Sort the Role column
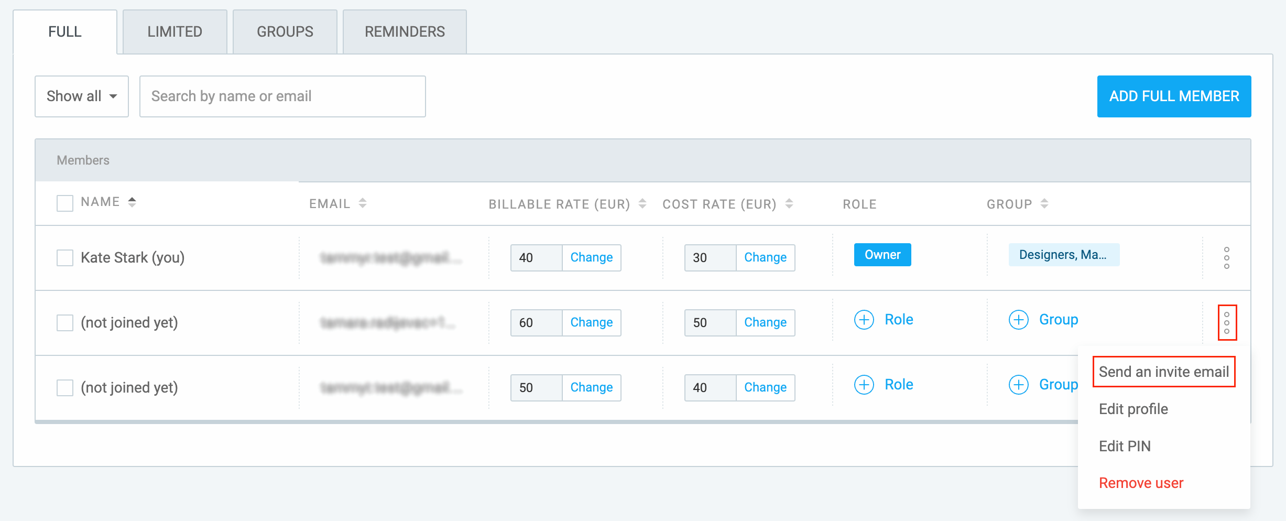Viewport: 1286px width, 521px height. 859,204
